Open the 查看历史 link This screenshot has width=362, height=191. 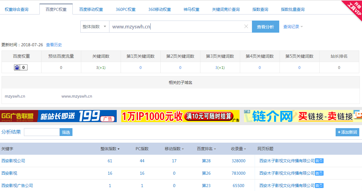[54, 45]
